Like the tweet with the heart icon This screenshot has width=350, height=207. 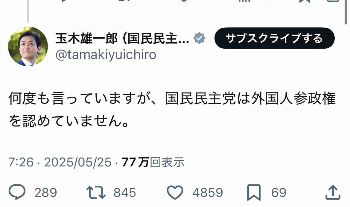175,192
